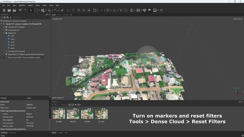Open the Tools menu
The width and height of the screenshot is (244, 137).
tap(51, 5)
